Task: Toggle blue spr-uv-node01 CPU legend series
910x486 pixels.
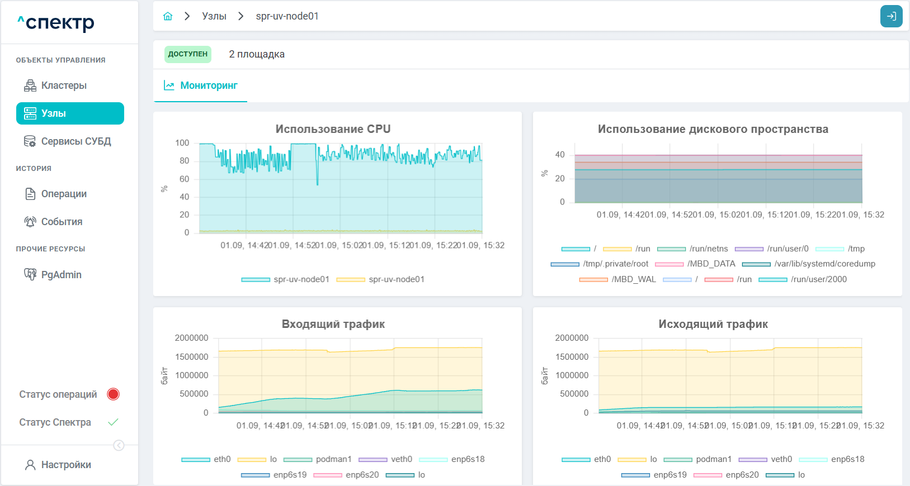Action: [285, 279]
